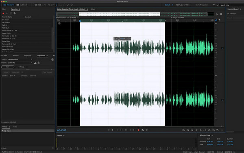Switch to Waveform view
The image size is (244, 153).
point(9,5)
